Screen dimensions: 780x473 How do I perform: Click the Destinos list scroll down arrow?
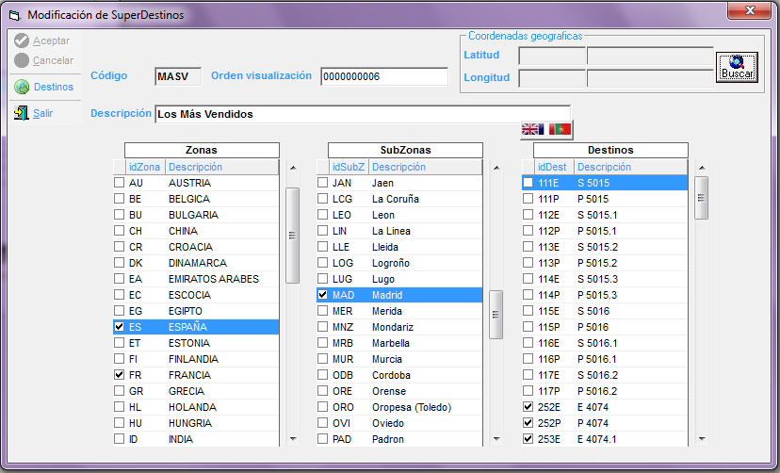click(702, 439)
